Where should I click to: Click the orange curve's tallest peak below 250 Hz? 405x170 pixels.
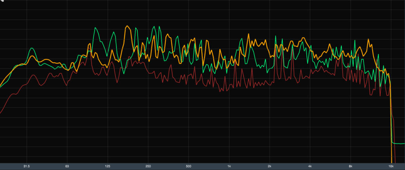pos(127,27)
